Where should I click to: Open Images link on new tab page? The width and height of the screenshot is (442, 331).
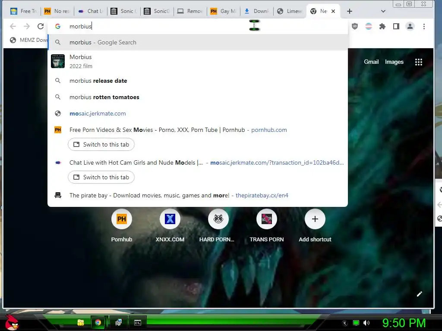[x=394, y=62]
